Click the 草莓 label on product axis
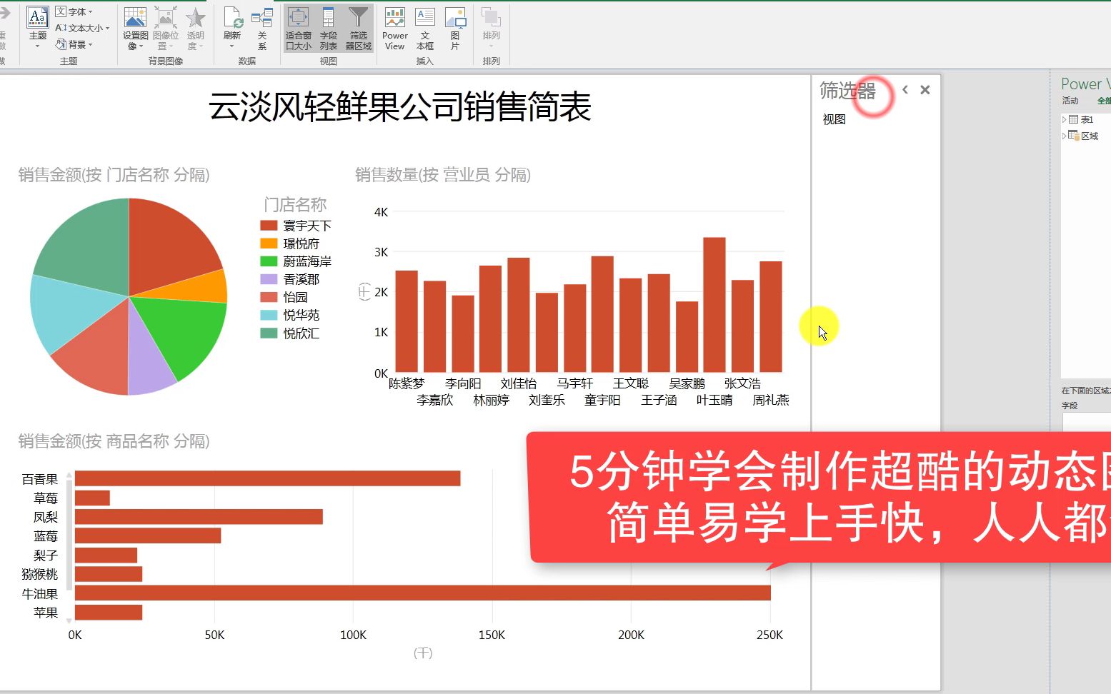This screenshot has width=1111, height=694. [x=46, y=498]
